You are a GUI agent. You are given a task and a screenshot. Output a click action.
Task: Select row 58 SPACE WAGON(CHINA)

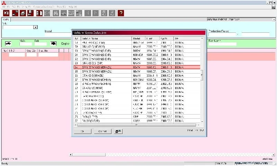(x=137, y=84)
